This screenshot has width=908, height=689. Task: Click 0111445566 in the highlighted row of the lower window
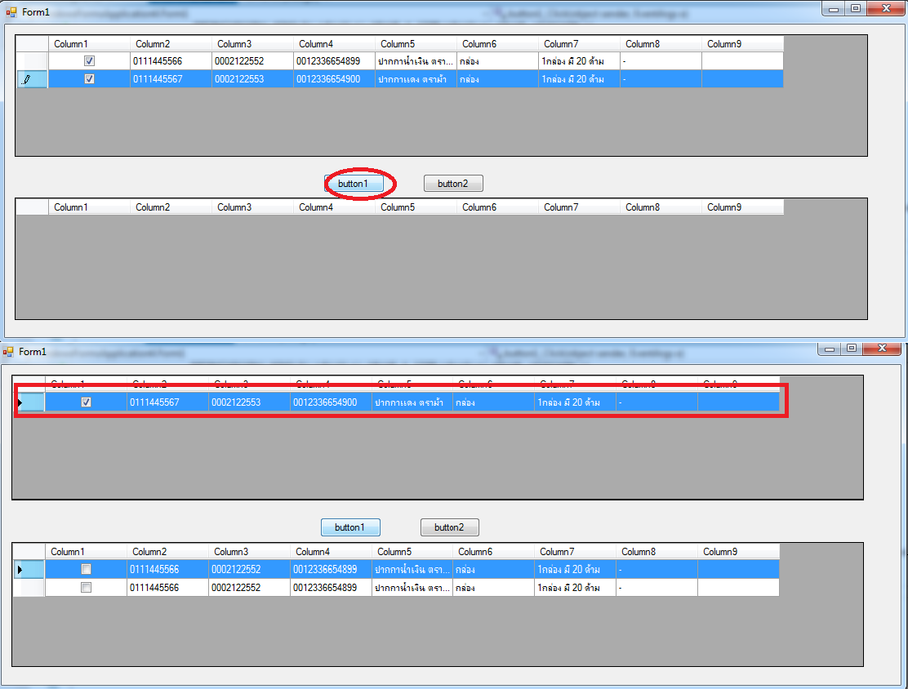pyautogui.click(x=167, y=570)
